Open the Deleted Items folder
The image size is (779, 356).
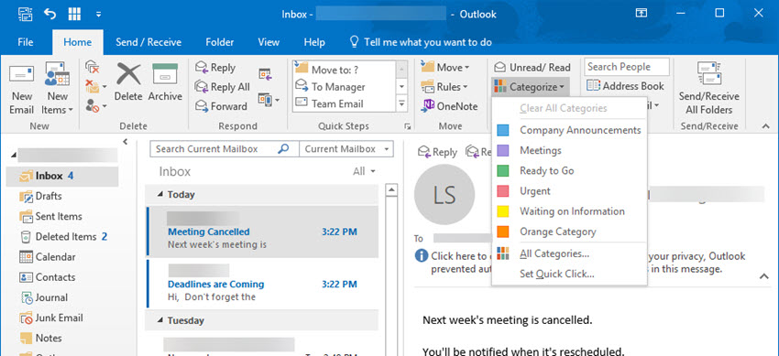point(63,236)
